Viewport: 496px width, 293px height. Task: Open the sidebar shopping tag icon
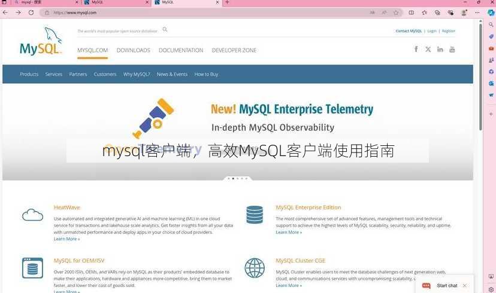491,36
